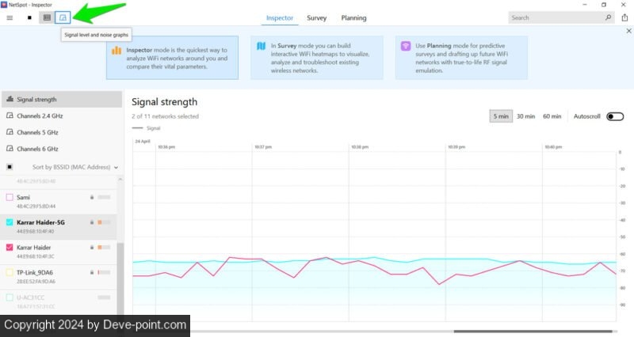634x337 pixels.
Task: Click the share icon in top-right
Action: click(x=624, y=17)
